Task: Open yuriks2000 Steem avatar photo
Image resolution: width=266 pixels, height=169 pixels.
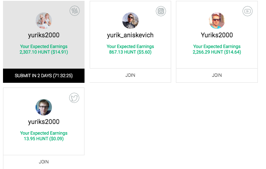Action: [44, 21]
